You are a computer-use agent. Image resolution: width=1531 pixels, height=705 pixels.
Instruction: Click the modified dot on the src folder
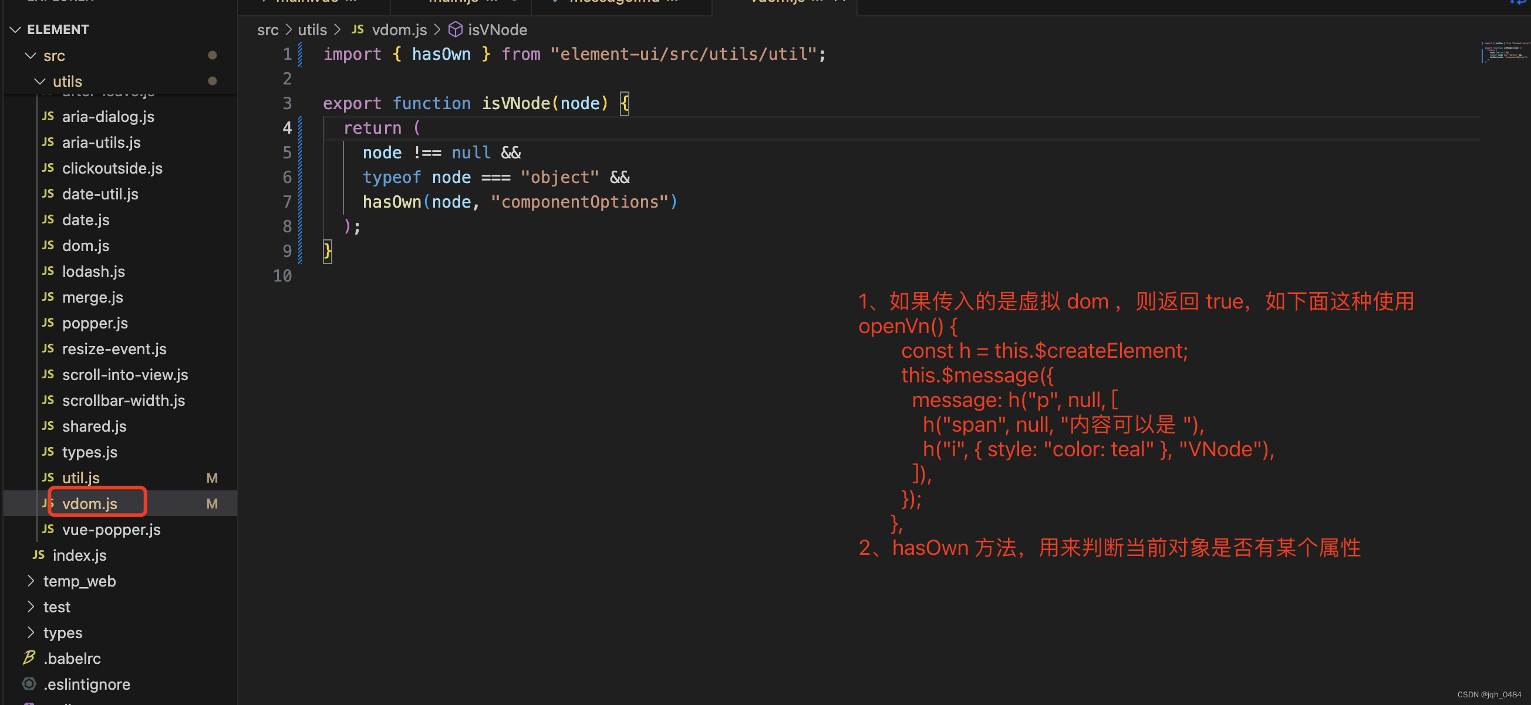point(213,55)
